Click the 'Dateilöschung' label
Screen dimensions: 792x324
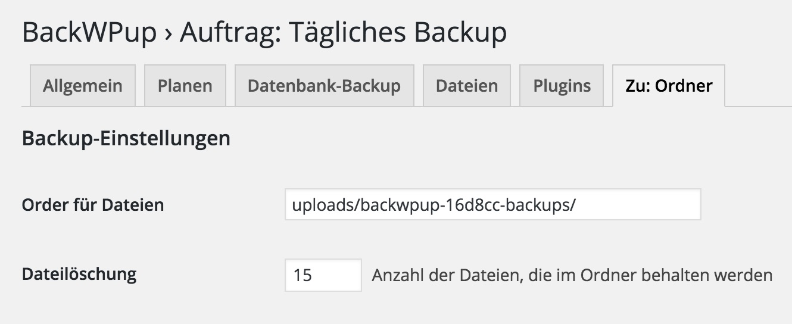coord(79,275)
